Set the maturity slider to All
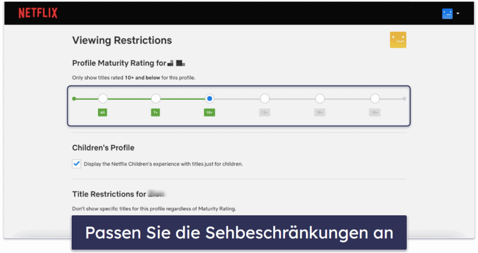This screenshot has height=253, width=478. tap(103, 99)
